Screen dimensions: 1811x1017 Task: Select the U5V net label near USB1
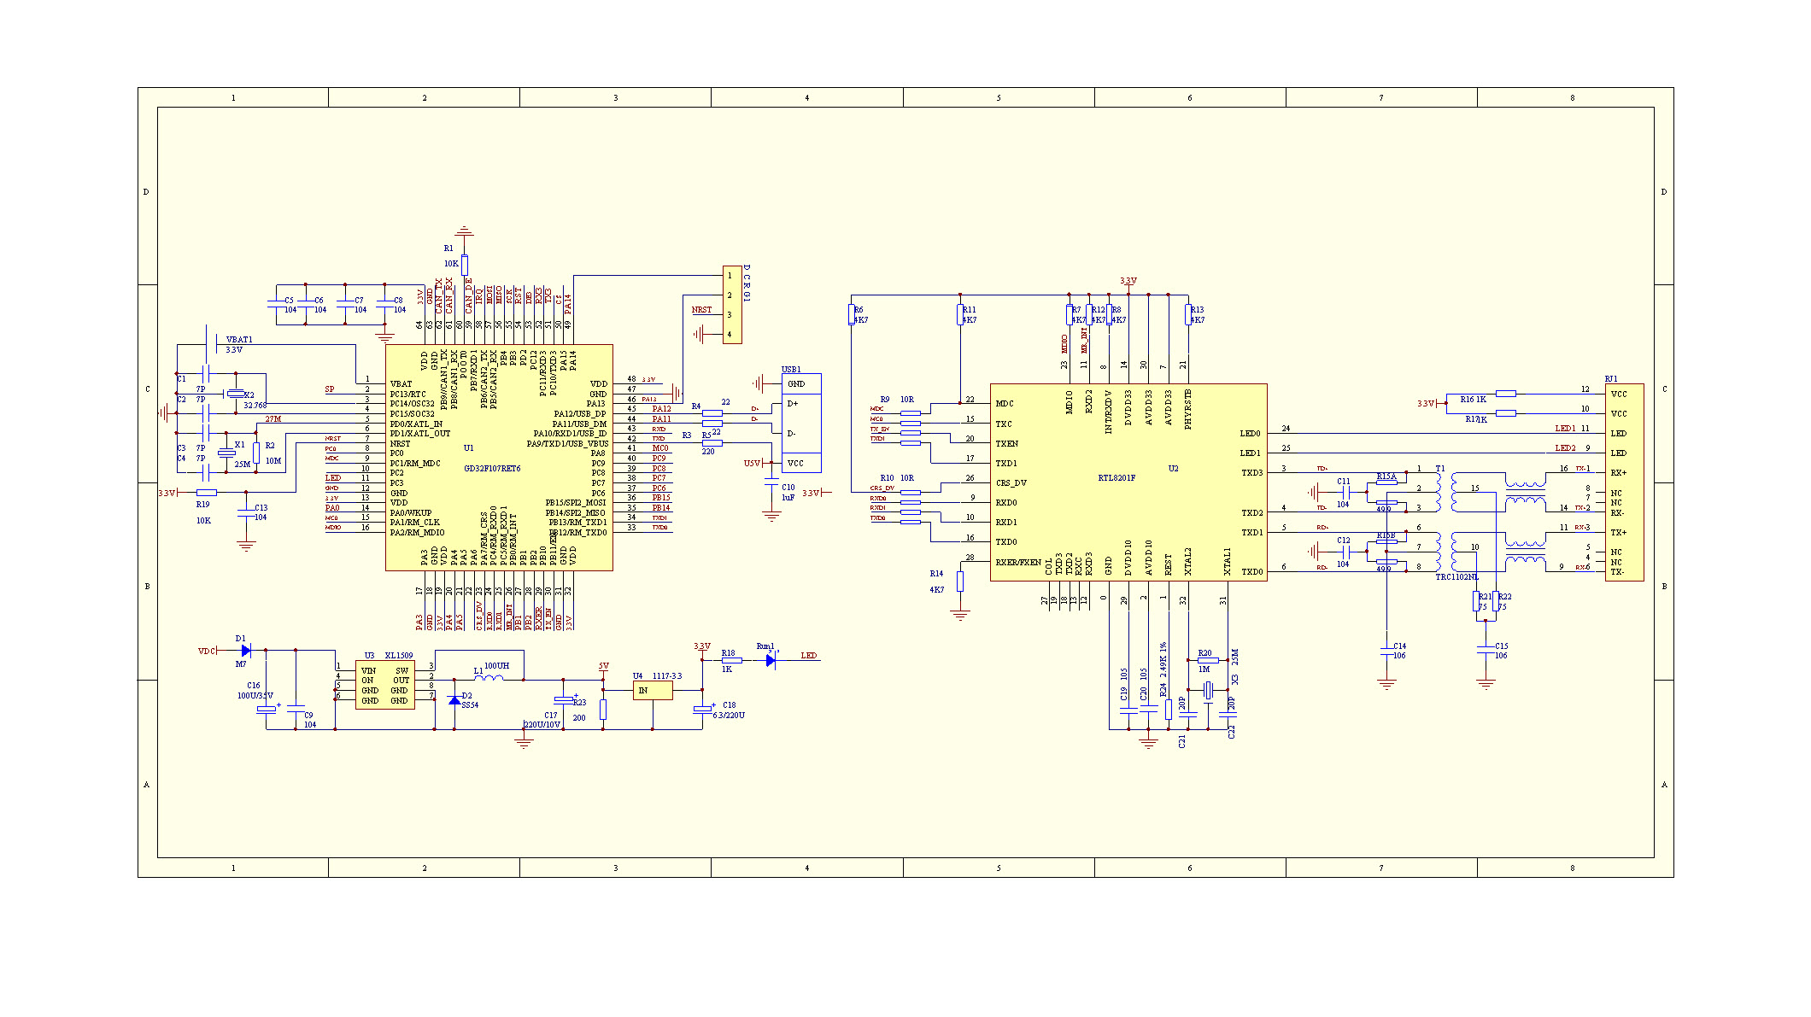tap(752, 463)
